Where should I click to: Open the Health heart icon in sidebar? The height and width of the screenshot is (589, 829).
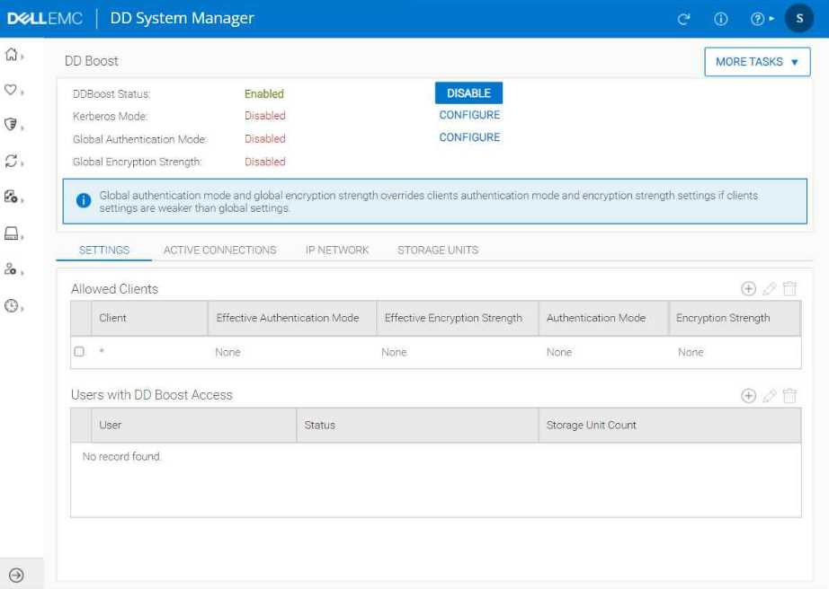(12, 90)
